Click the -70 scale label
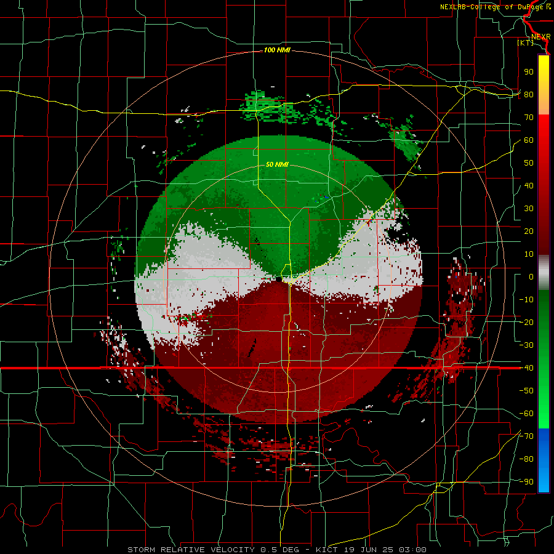554x554 pixels. point(526,436)
